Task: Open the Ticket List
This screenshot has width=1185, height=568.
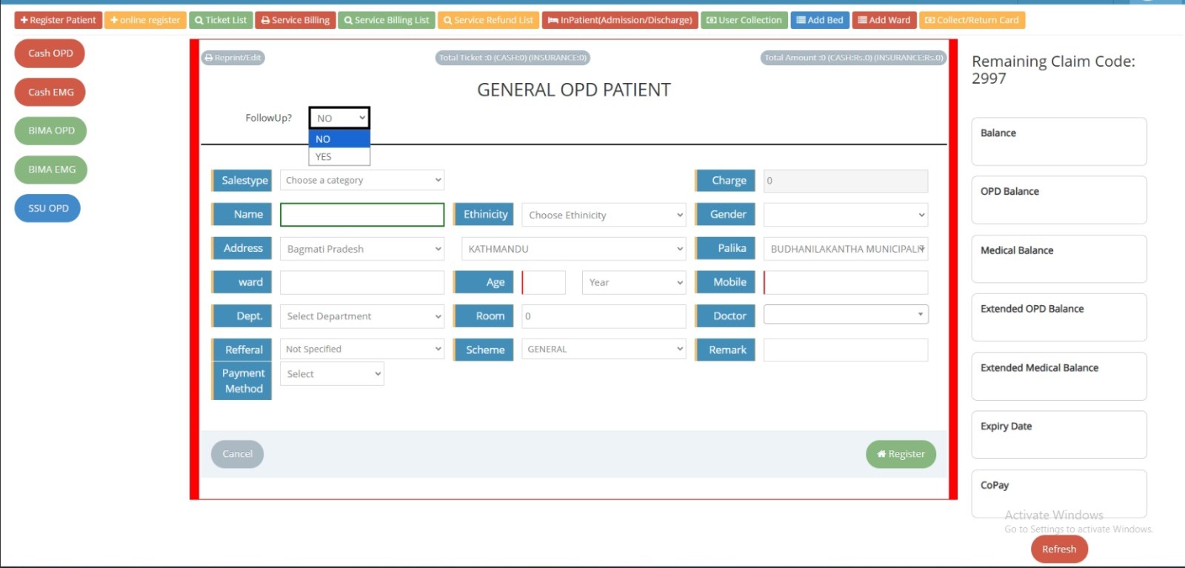Action: [221, 20]
